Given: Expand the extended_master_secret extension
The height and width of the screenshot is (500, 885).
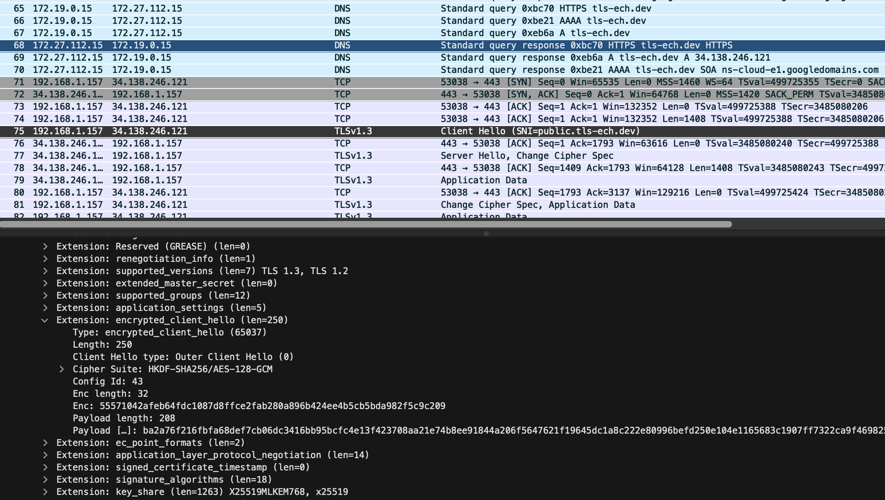Looking at the screenshot, I should point(45,283).
